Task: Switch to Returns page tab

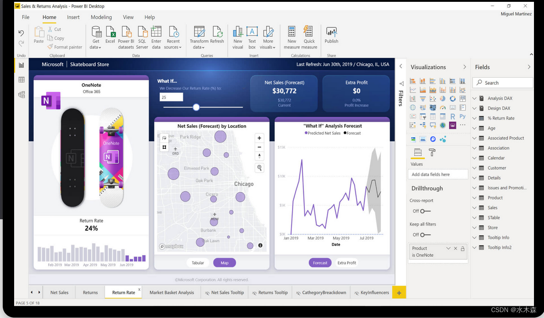Action: [90, 293]
